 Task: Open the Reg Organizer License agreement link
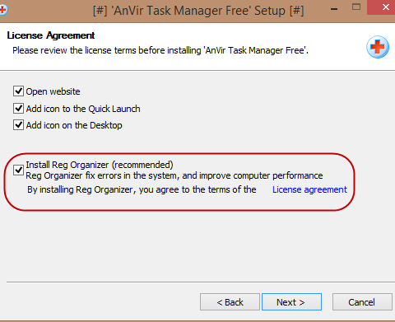pos(309,189)
